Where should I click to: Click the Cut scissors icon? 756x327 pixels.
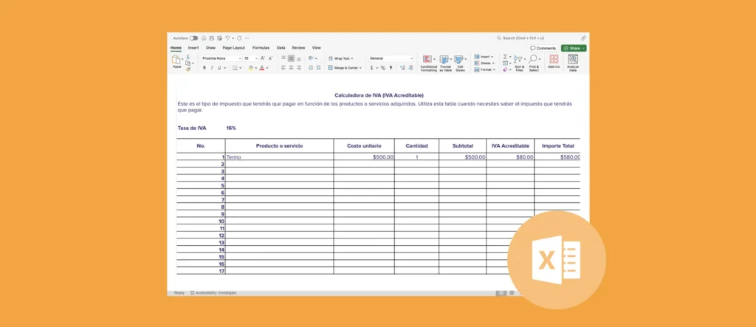188,57
